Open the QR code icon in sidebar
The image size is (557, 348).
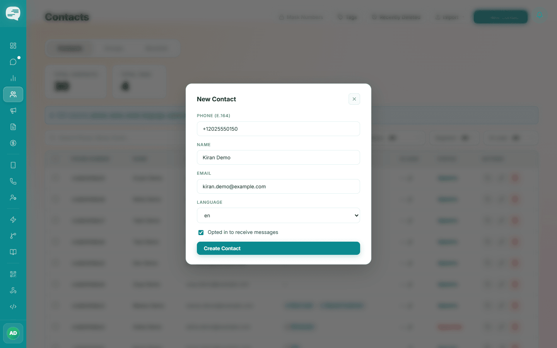pos(13,274)
